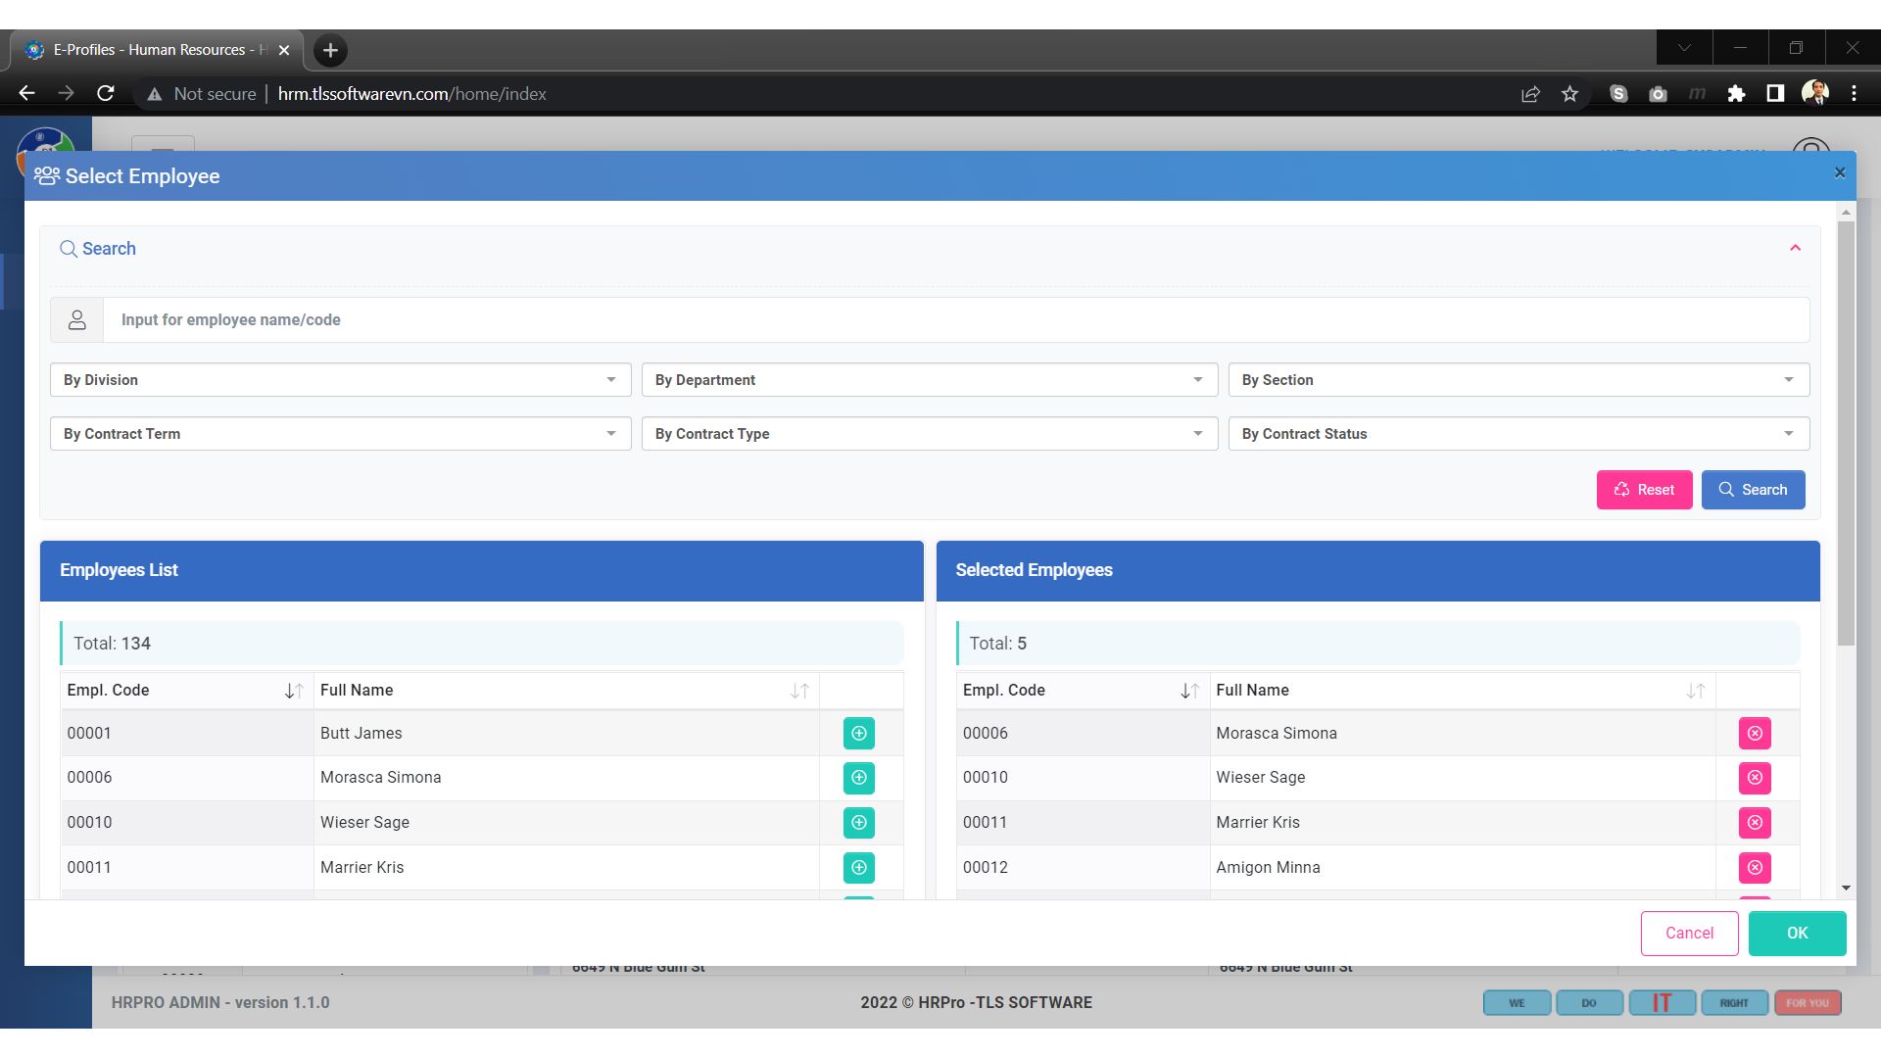Viewport: 1881px width, 1058px height.
Task: Click the pink Reset button
Action: pos(1644,490)
